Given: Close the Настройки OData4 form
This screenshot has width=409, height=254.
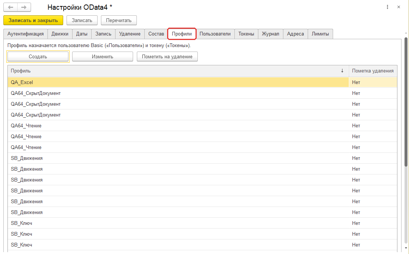Looking at the screenshot, I should click(399, 7).
